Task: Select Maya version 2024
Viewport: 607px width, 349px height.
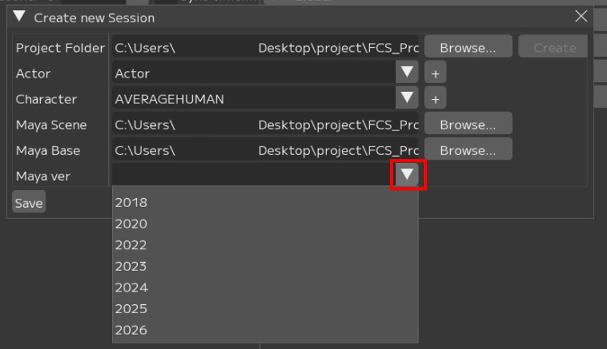Action: (131, 288)
